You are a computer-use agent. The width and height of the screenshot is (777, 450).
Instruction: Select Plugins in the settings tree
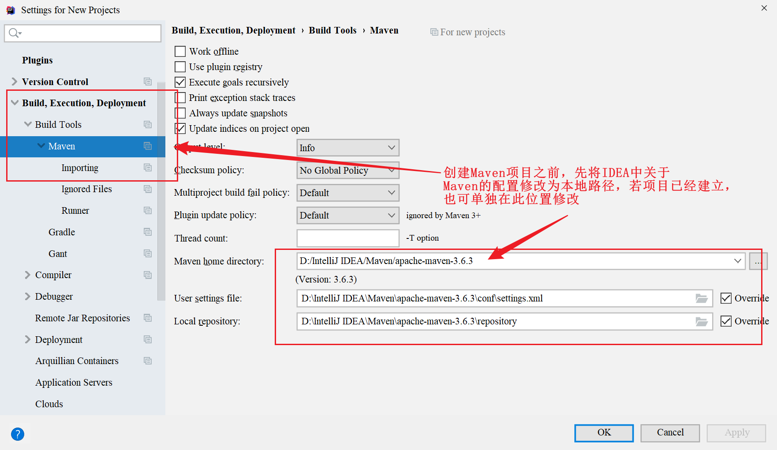(37, 60)
